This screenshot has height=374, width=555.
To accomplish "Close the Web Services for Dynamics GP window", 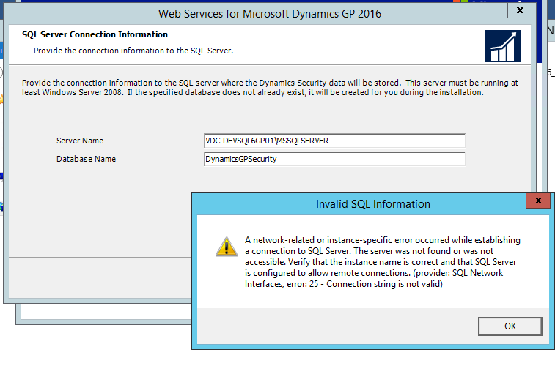I will (x=520, y=10).
